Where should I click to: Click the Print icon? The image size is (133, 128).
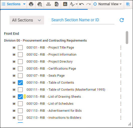[x=31, y=4]
